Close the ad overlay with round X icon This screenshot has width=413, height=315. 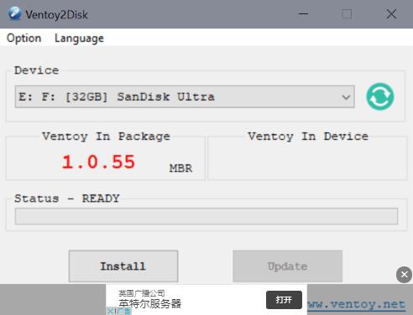pyautogui.click(x=404, y=275)
